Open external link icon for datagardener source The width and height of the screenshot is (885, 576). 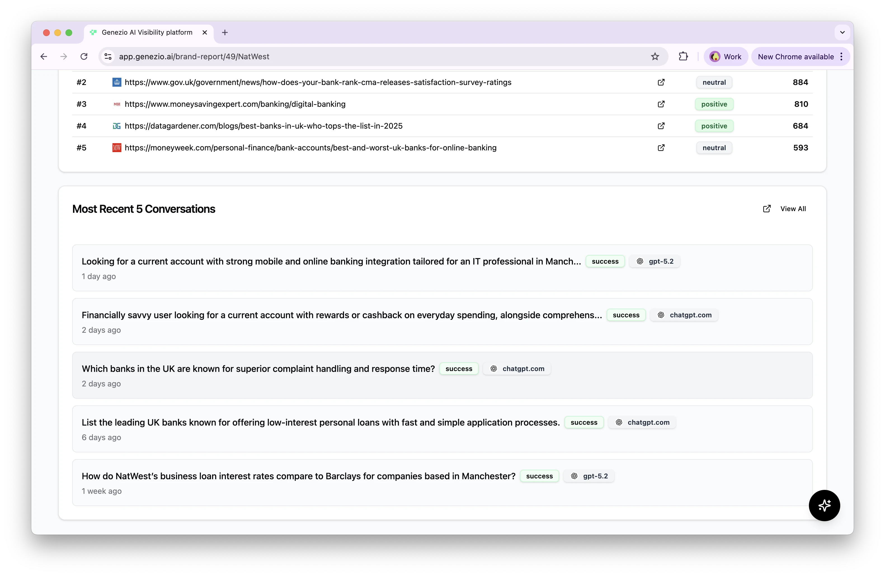point(661,126)
